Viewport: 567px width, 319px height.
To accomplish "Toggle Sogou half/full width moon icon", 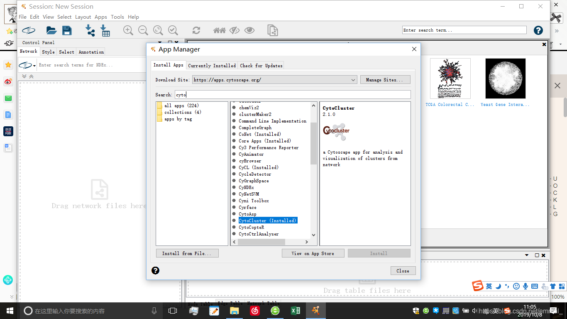I will [499, 286].
